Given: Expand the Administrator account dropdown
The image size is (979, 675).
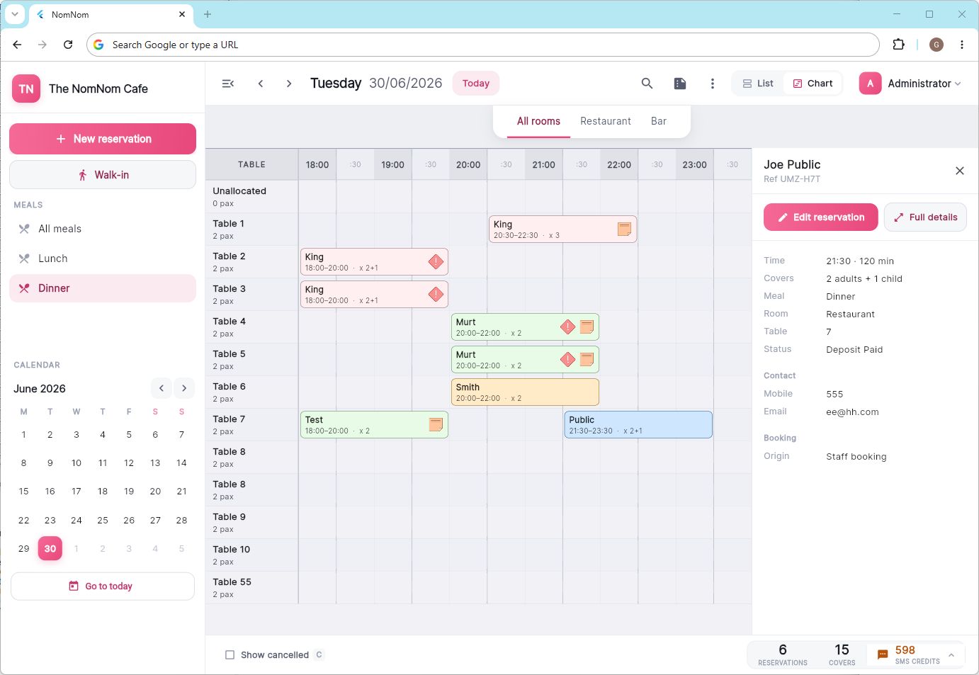Looking at the screenshot, I should pyautogui.click(x=910, y=84).
